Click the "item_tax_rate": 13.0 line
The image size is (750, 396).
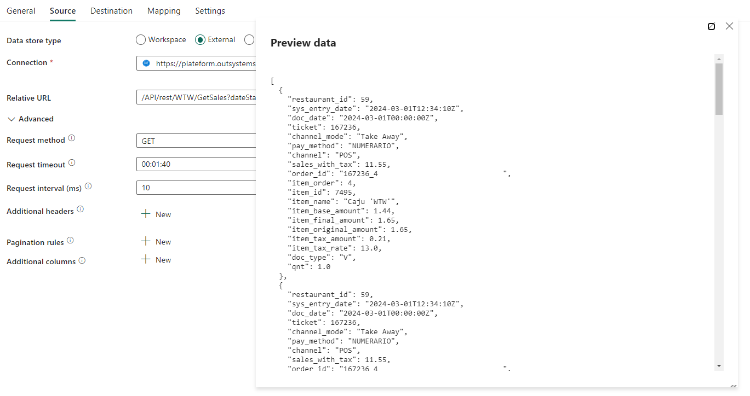point(335,248)
